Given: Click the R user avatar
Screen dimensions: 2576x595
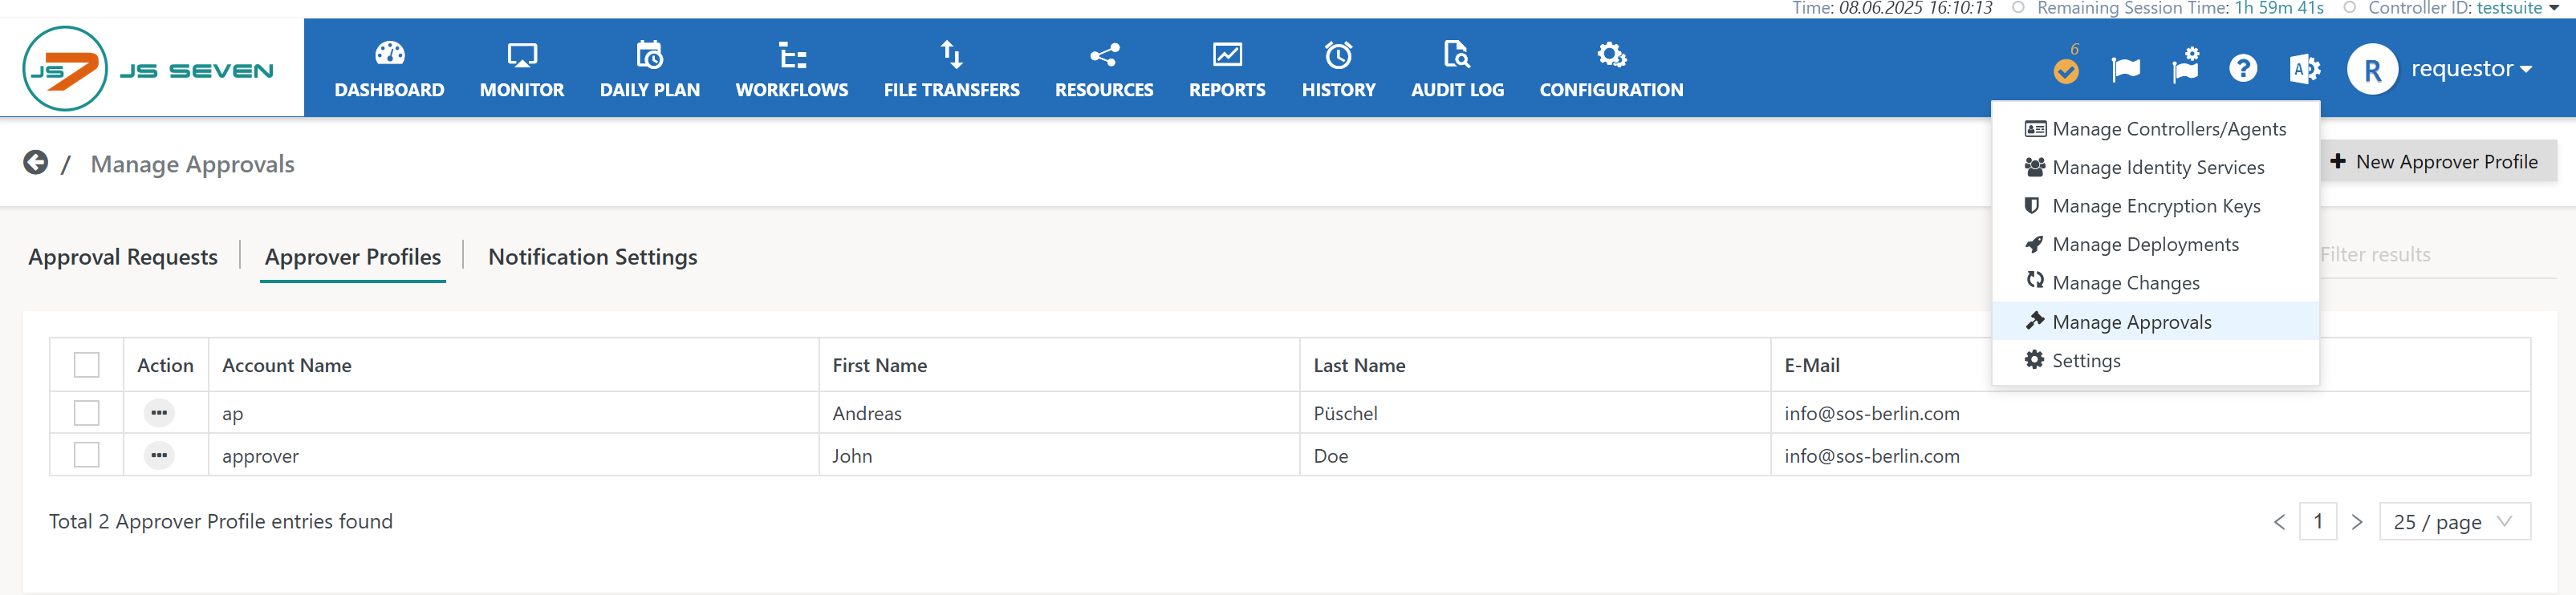Looking at the screenshot, I should point(2372,69).
